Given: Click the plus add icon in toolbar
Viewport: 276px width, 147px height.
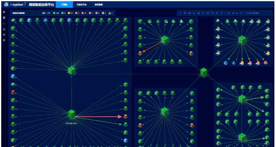Looking at the screenshot, I should (x=180, y=13).
